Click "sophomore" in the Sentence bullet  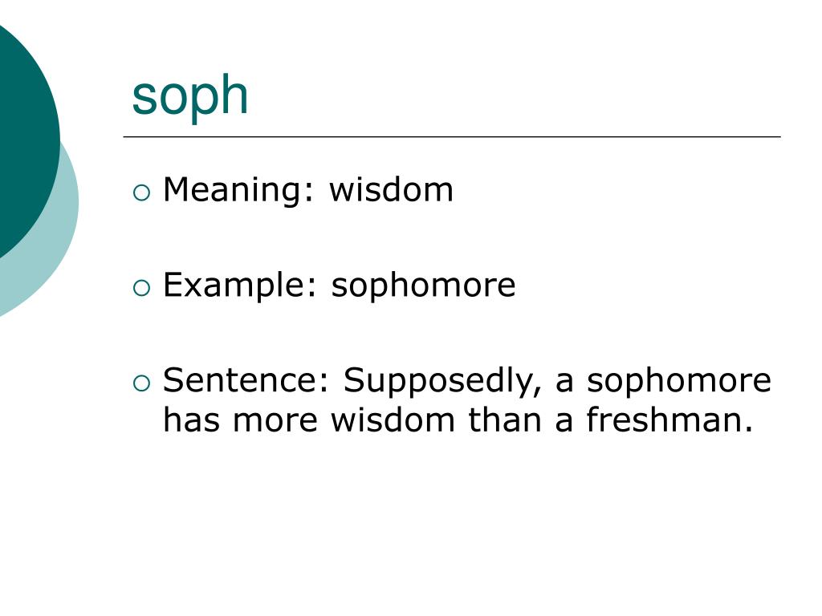coord(679,381)
